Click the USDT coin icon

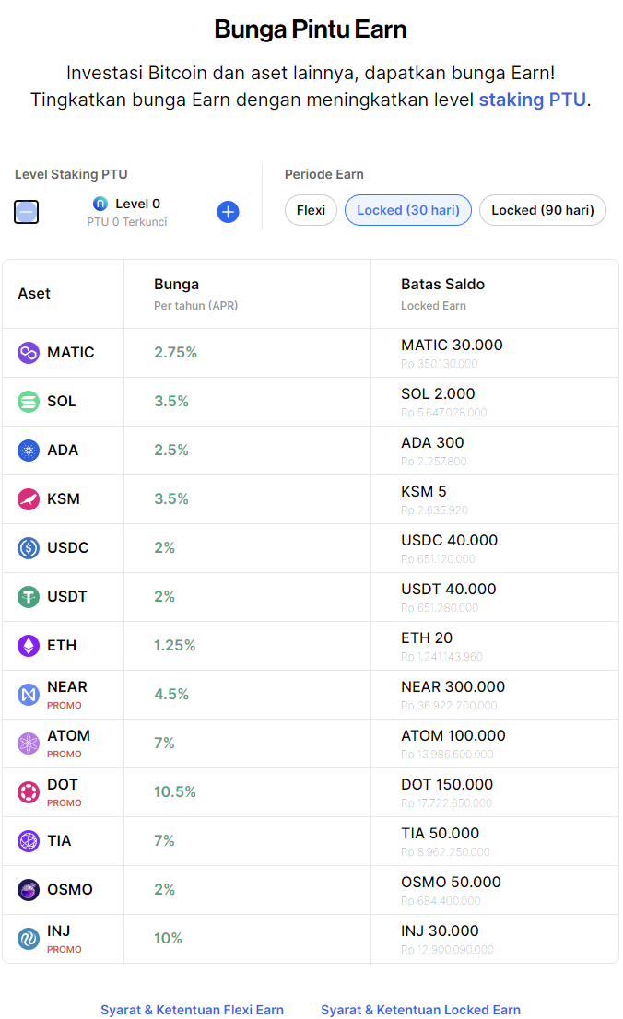[28, 597]
